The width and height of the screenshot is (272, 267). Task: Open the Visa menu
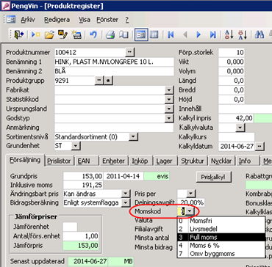(85, 20)
